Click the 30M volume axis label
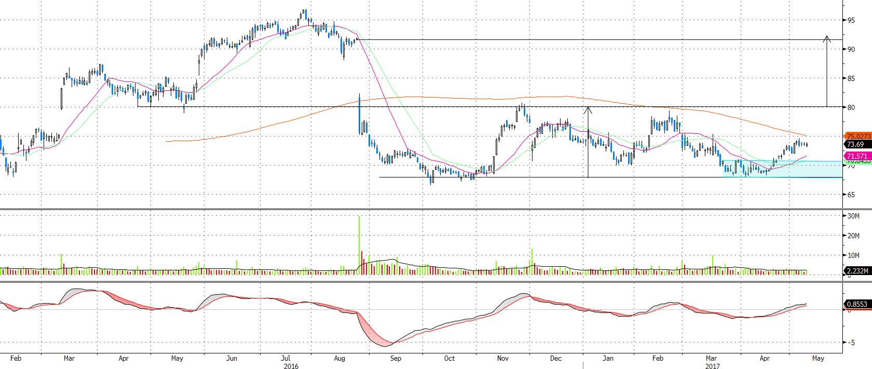This screenshot has height=369, width=872. click(x=853, y=216)
